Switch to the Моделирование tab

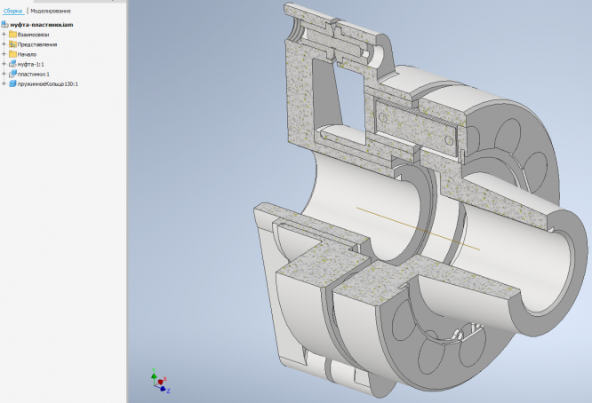pos(51,11)
